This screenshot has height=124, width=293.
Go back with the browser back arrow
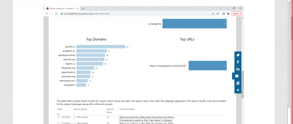(x=47, y=14)
